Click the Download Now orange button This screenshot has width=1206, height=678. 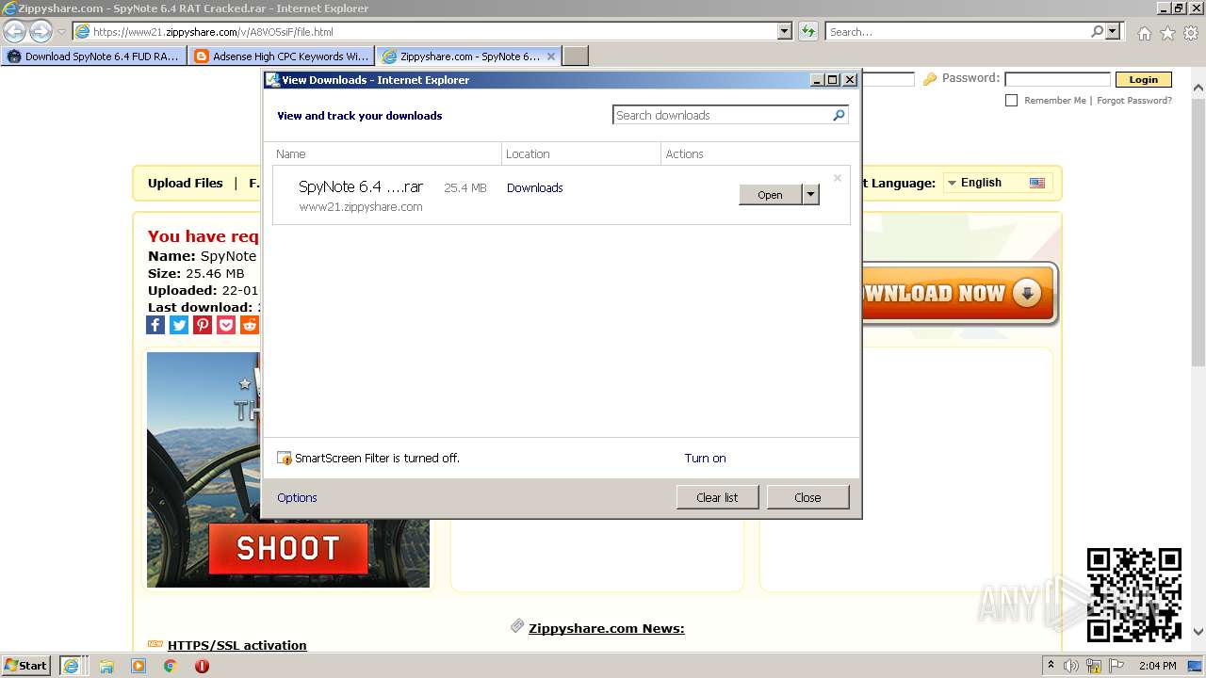pyautogui.click(x=959, y=294)
